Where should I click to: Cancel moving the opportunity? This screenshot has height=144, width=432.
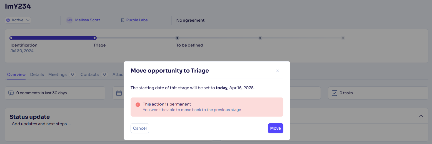pos(140,128)
